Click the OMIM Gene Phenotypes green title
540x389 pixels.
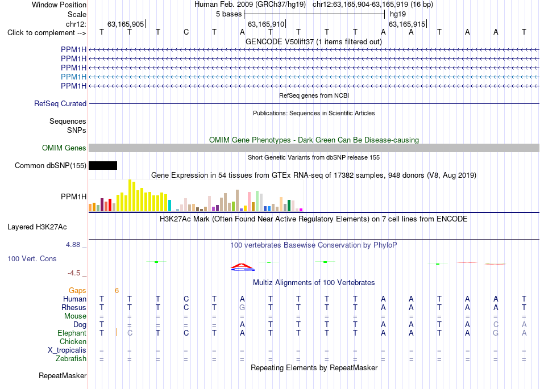(314, 140)
